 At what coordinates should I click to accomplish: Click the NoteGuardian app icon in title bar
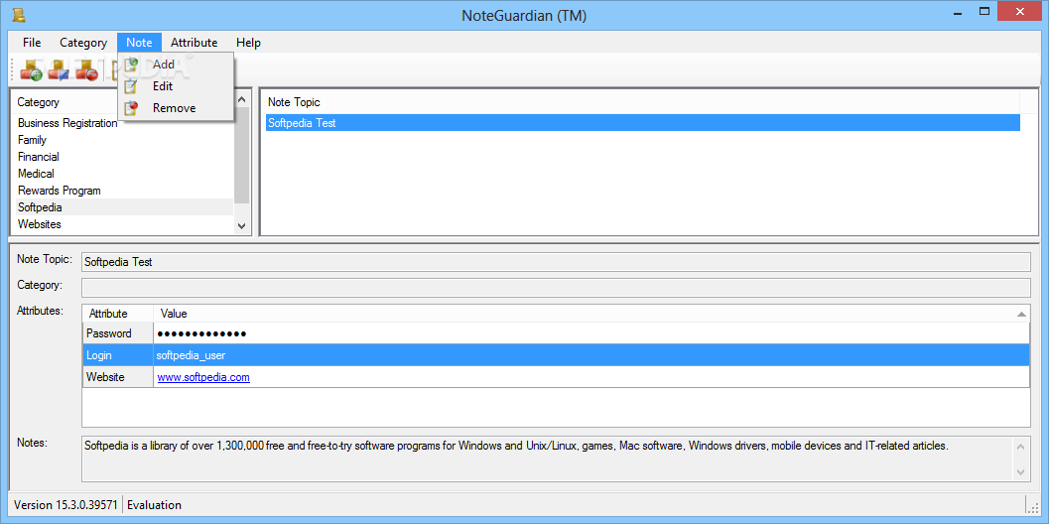point(20,15)
